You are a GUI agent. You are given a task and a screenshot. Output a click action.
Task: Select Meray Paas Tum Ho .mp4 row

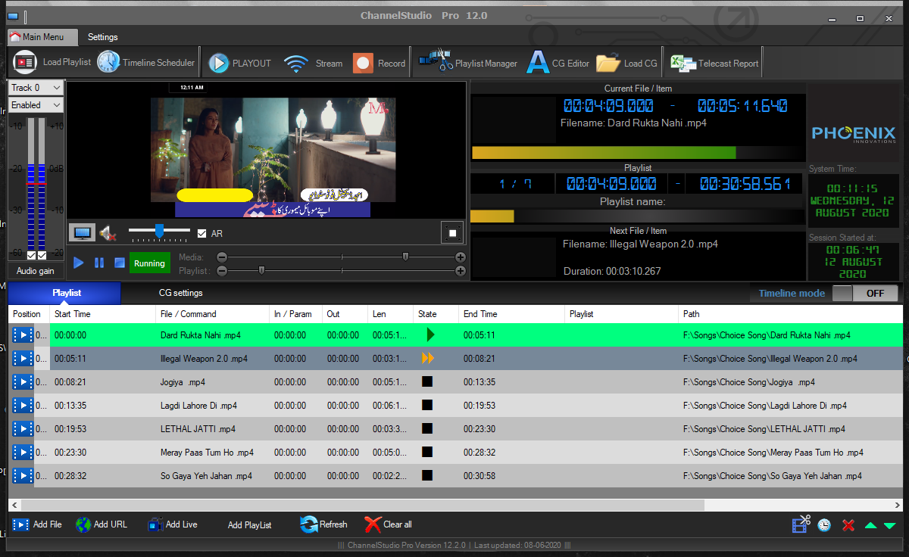click(x=455, y=453)
